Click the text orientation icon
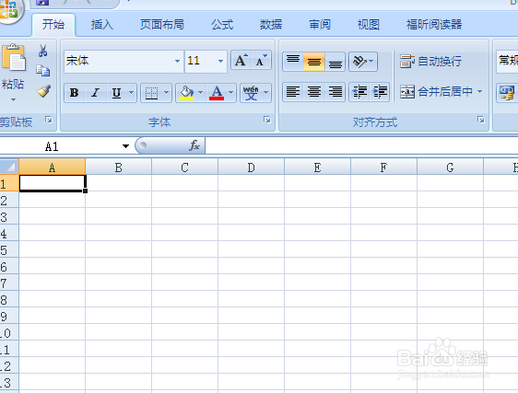The height and width of the screenshot is (393, 518). coord(359,62)
